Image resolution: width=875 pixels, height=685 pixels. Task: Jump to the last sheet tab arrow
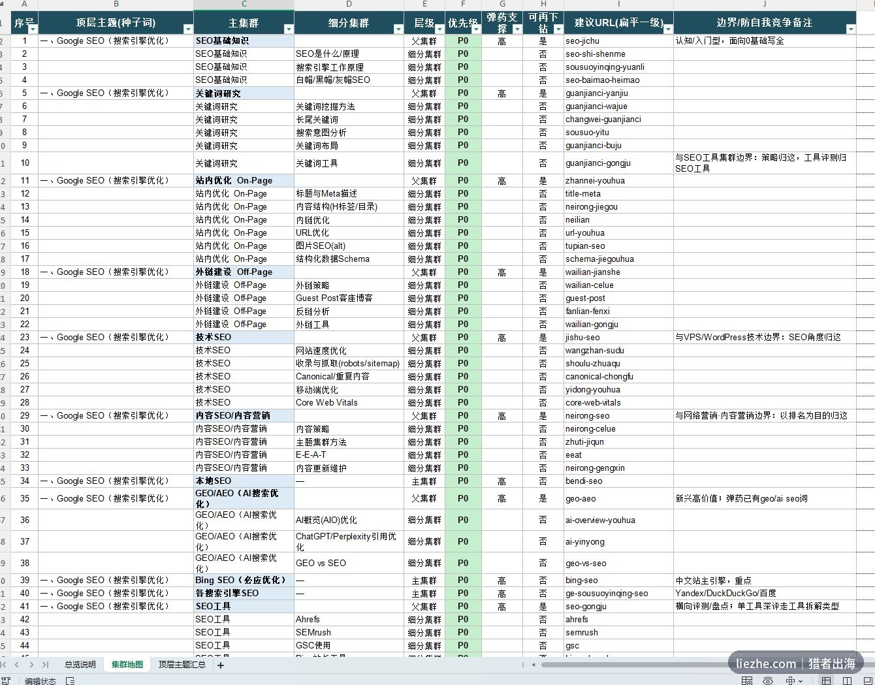point(45,665)
